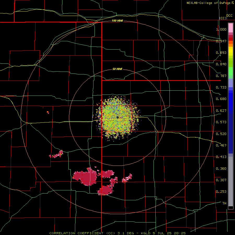The width and height of the screenshot is (235, 235).
Task: Click the TH label on the scale
Action: point(224,203)
